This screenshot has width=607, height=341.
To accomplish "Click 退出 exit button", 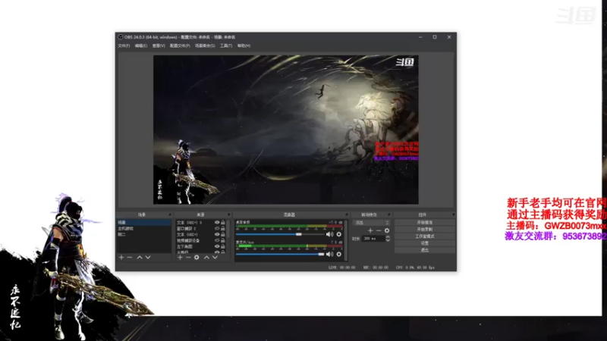I will [x=425, y=250].
